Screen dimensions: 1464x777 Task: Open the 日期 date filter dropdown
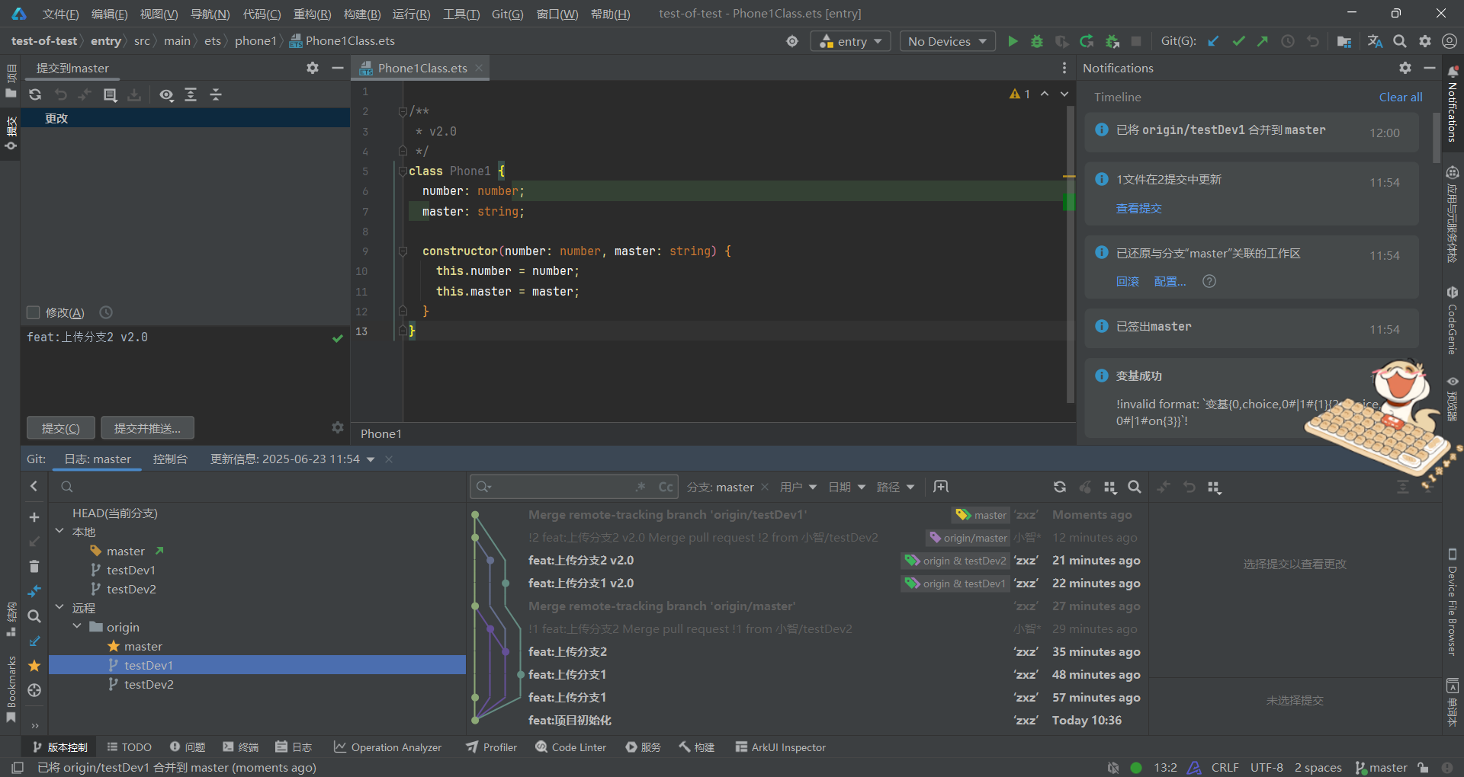tap(847, 487)
